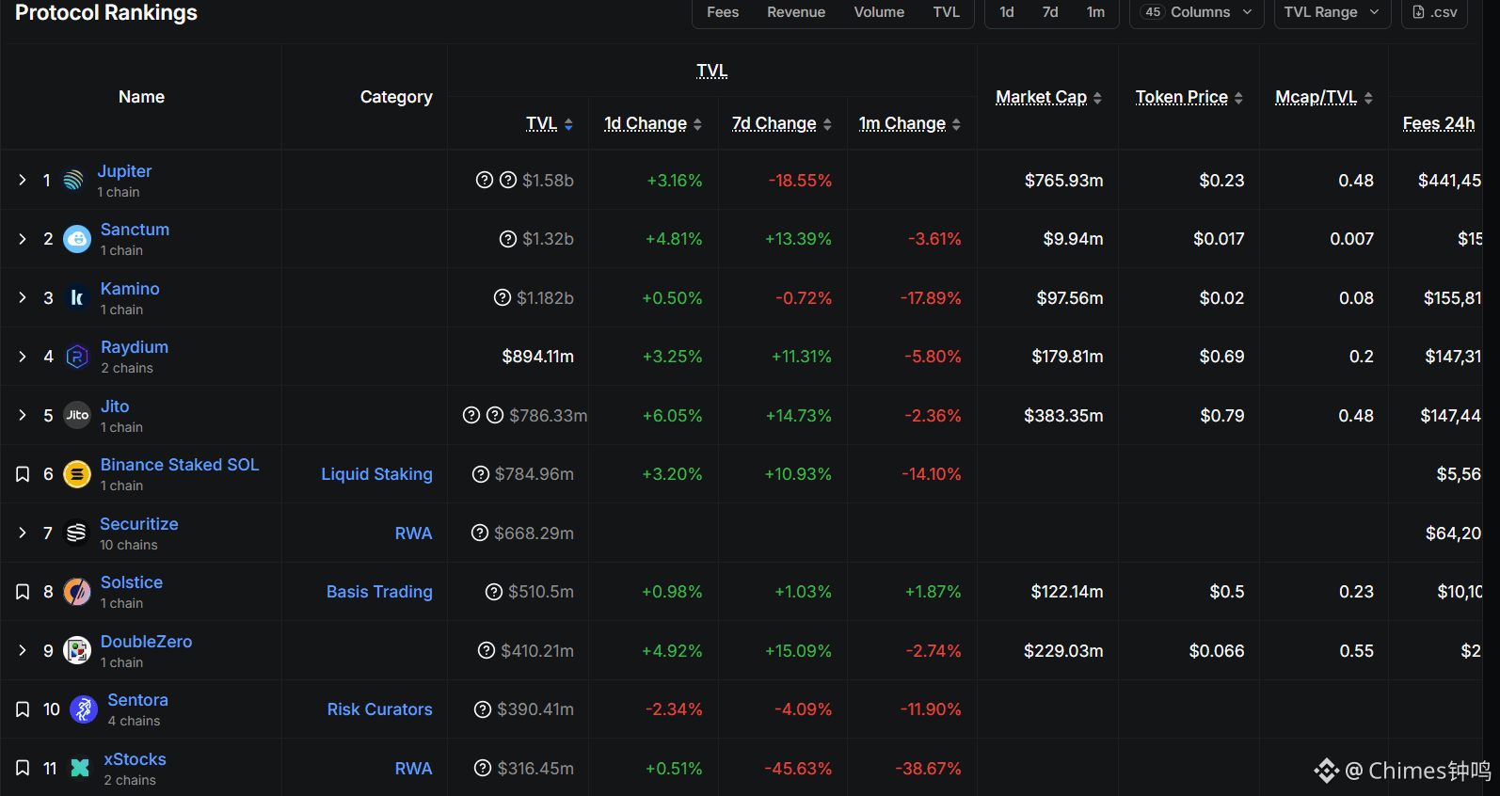1500x796 pixels.
Task: Download the table as .csv
Action: pos(1434,12)
